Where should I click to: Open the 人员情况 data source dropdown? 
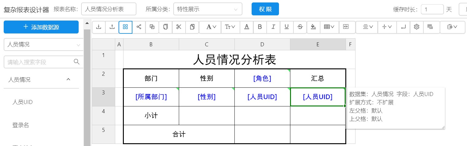[x=43, y=45]
